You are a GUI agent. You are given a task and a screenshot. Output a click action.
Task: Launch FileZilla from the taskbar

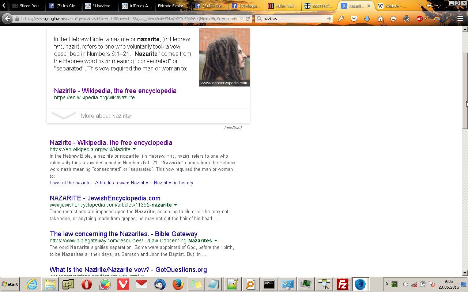pyautogui.click(x=343, y=284)
